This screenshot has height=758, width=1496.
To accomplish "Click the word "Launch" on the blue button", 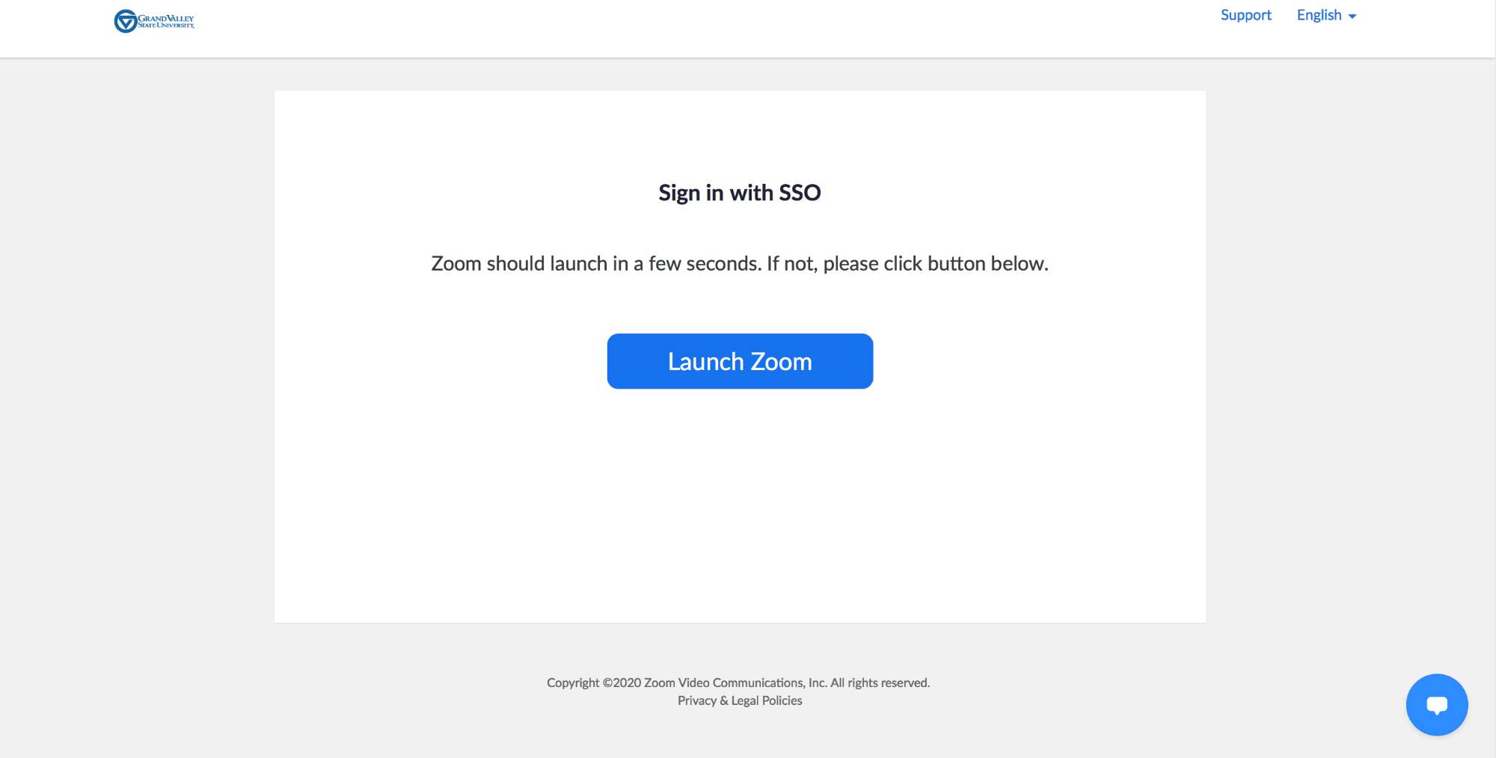I will (x=705, y=362).
